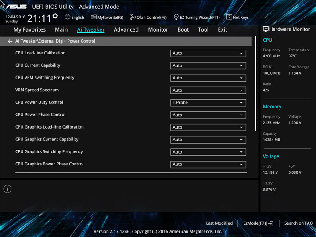This screenshot has width=316, height=237.
Task: Click the globe language icon
Action: click(x=68, y=17)
